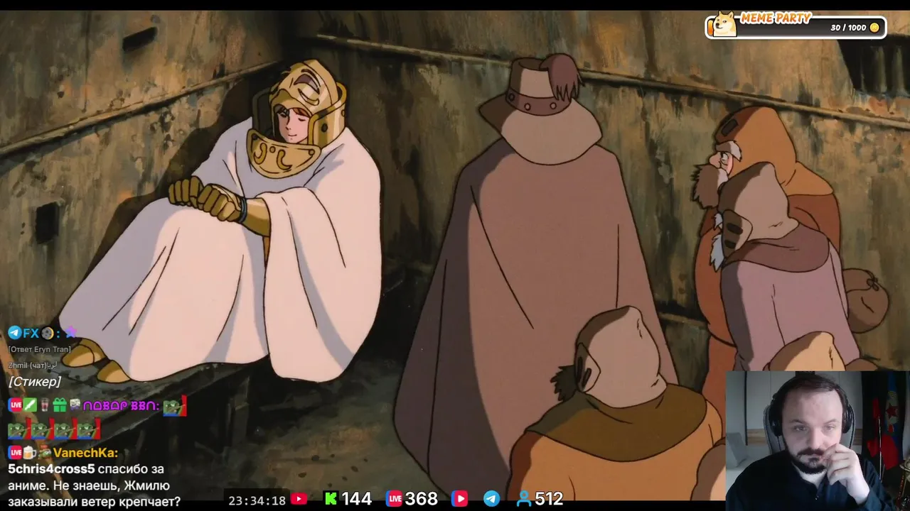Click the YouTube icon next to the clock
Screen dimensions: 910x511
[x=299, y=499]
